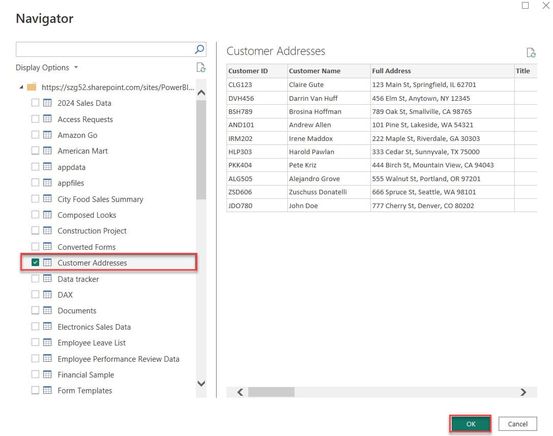Click the table icon beside 2024 Sales Data
Image resolution: width=553 pixels, height=436 pixels.
pyautogui.click(x=47, y=103)
